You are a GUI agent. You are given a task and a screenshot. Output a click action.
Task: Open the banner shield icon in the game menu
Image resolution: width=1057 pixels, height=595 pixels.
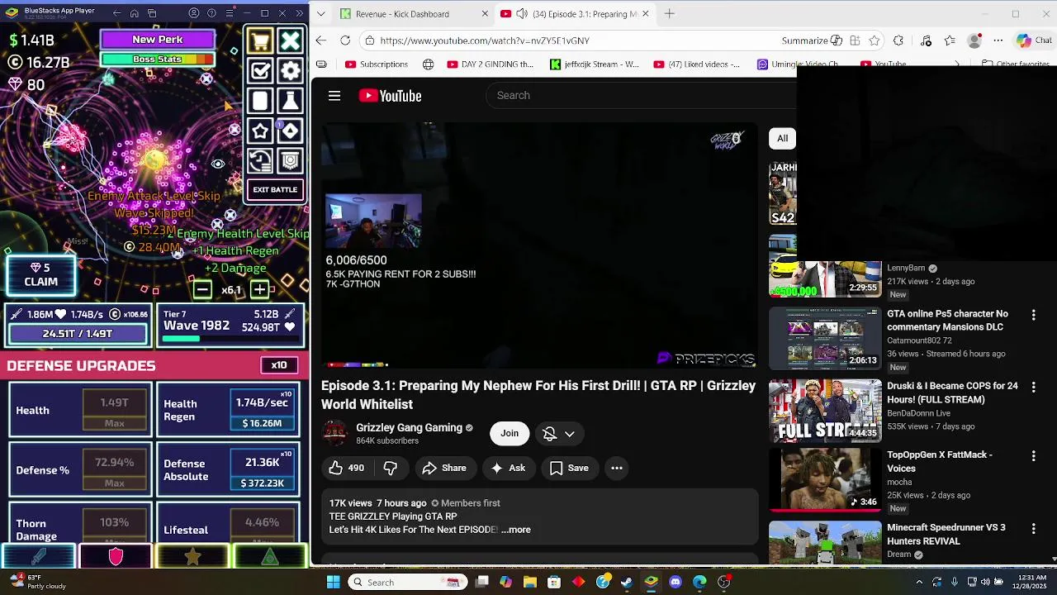point(290,160)
